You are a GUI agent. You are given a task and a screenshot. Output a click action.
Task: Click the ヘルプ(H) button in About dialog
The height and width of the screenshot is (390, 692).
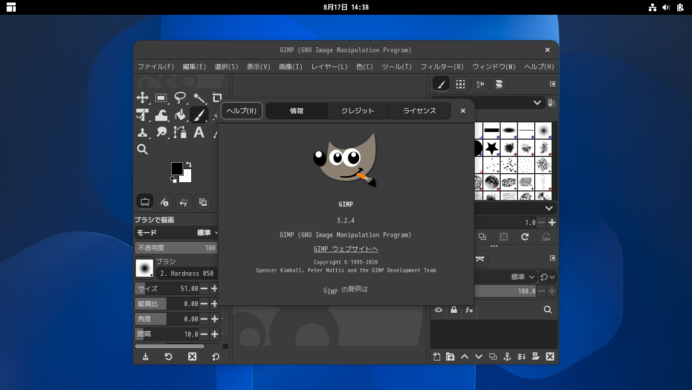tap(242, 111)
